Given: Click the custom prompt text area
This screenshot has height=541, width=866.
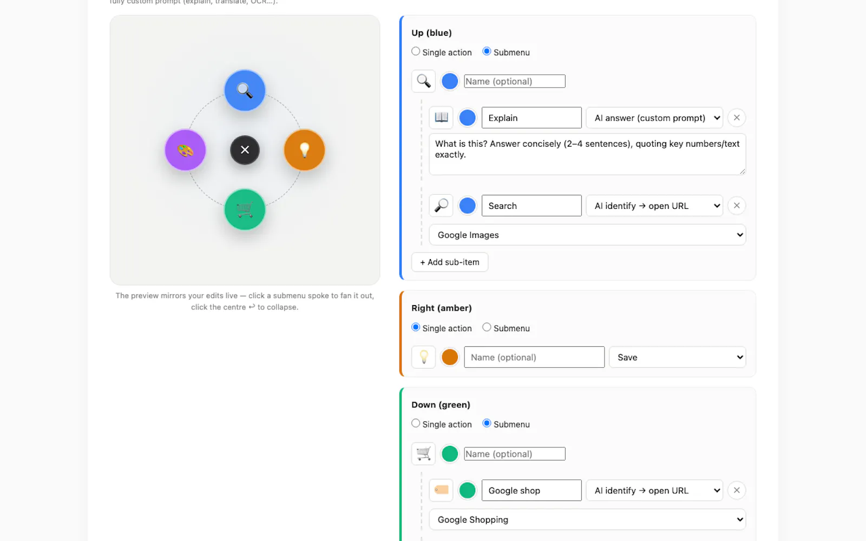Looking at the screenshot, I should click(587, 154).
